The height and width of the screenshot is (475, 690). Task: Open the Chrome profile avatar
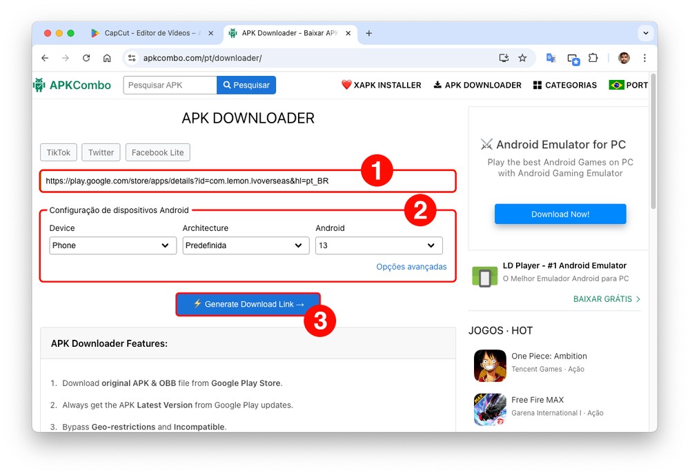pos(624,58)
